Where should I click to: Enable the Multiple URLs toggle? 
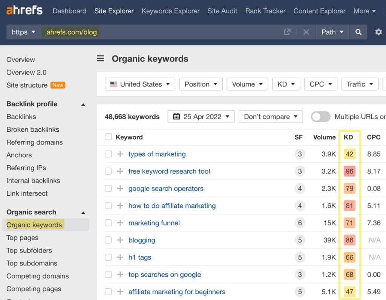pyautogui.click(x=320, y=117)
